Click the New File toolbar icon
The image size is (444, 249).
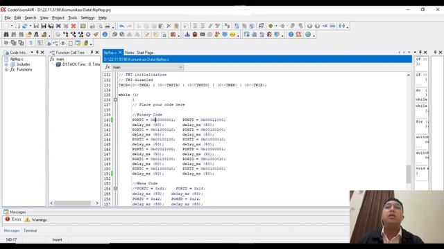coord(6,26)
